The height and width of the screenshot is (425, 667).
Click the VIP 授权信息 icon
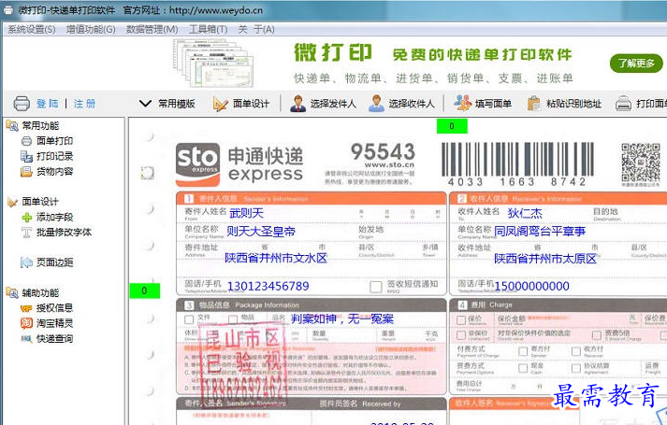point(26,308)
